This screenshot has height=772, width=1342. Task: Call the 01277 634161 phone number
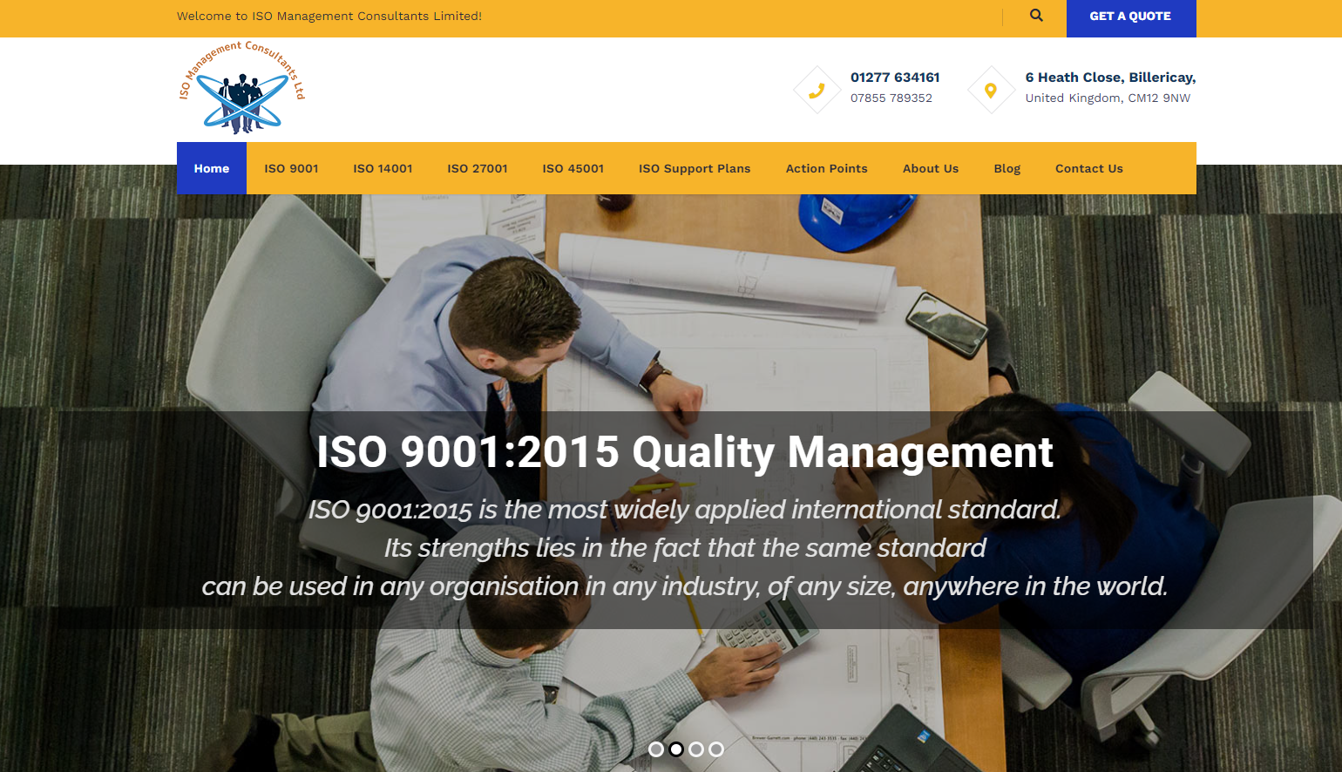(895, 77)
